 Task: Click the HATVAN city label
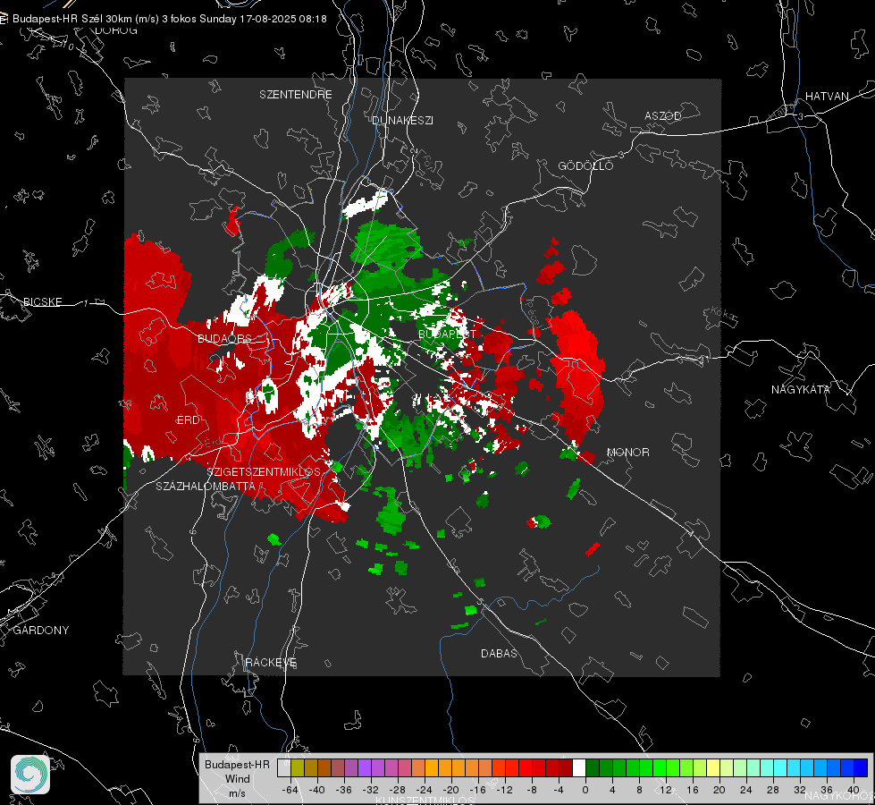click(x=827, y=96)
